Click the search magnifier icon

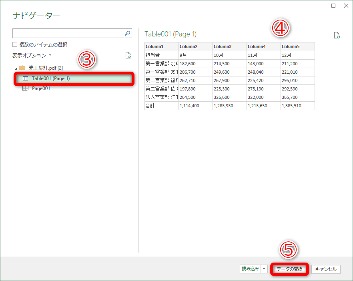127,33
